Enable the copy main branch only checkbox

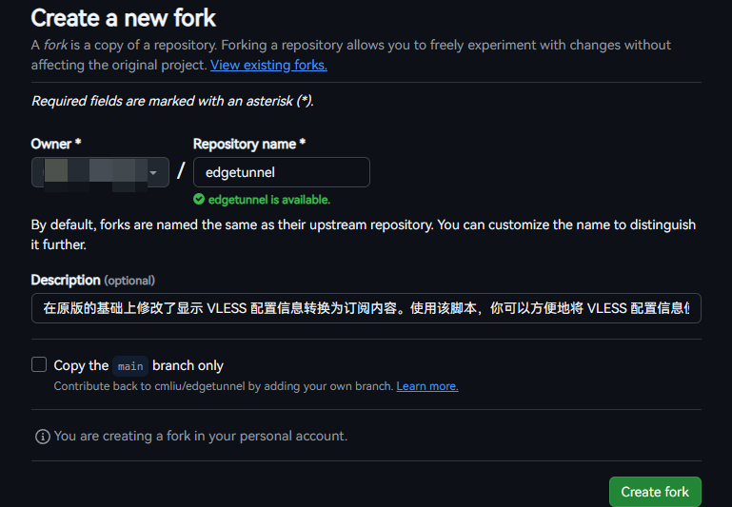[39, 364]
